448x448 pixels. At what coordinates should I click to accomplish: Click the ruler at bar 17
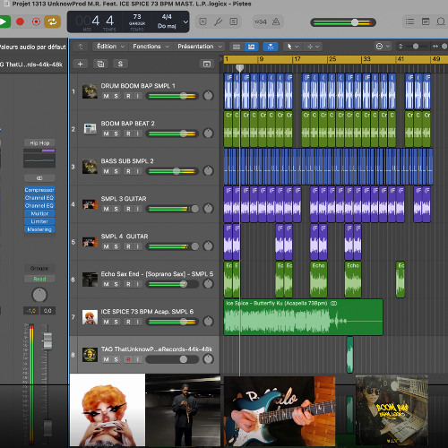click(297, 59)
